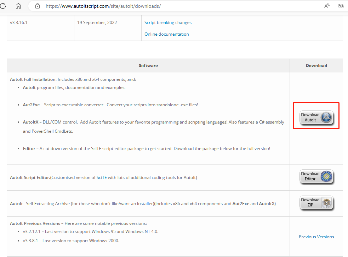Select the 19 September, 2022 date

97,23
